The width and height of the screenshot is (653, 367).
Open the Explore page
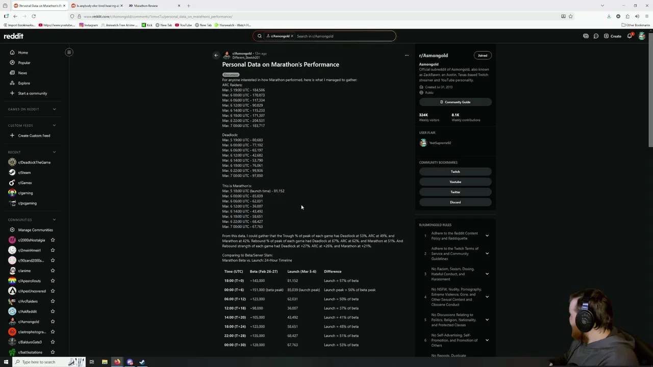pos(24,83)
